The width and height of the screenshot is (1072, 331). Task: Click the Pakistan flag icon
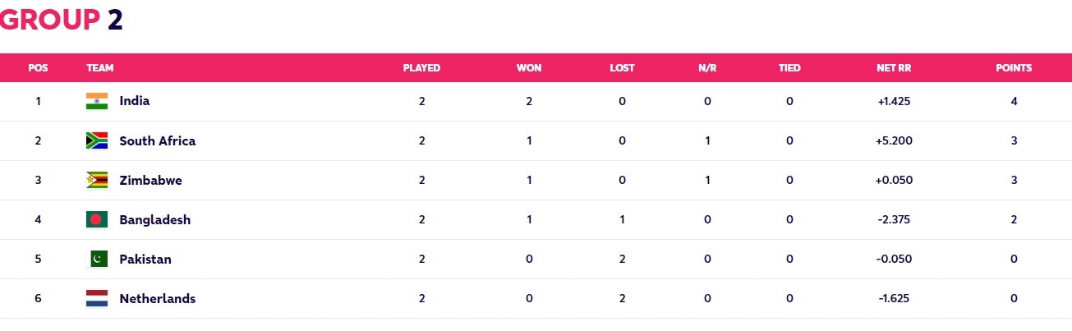97,259
